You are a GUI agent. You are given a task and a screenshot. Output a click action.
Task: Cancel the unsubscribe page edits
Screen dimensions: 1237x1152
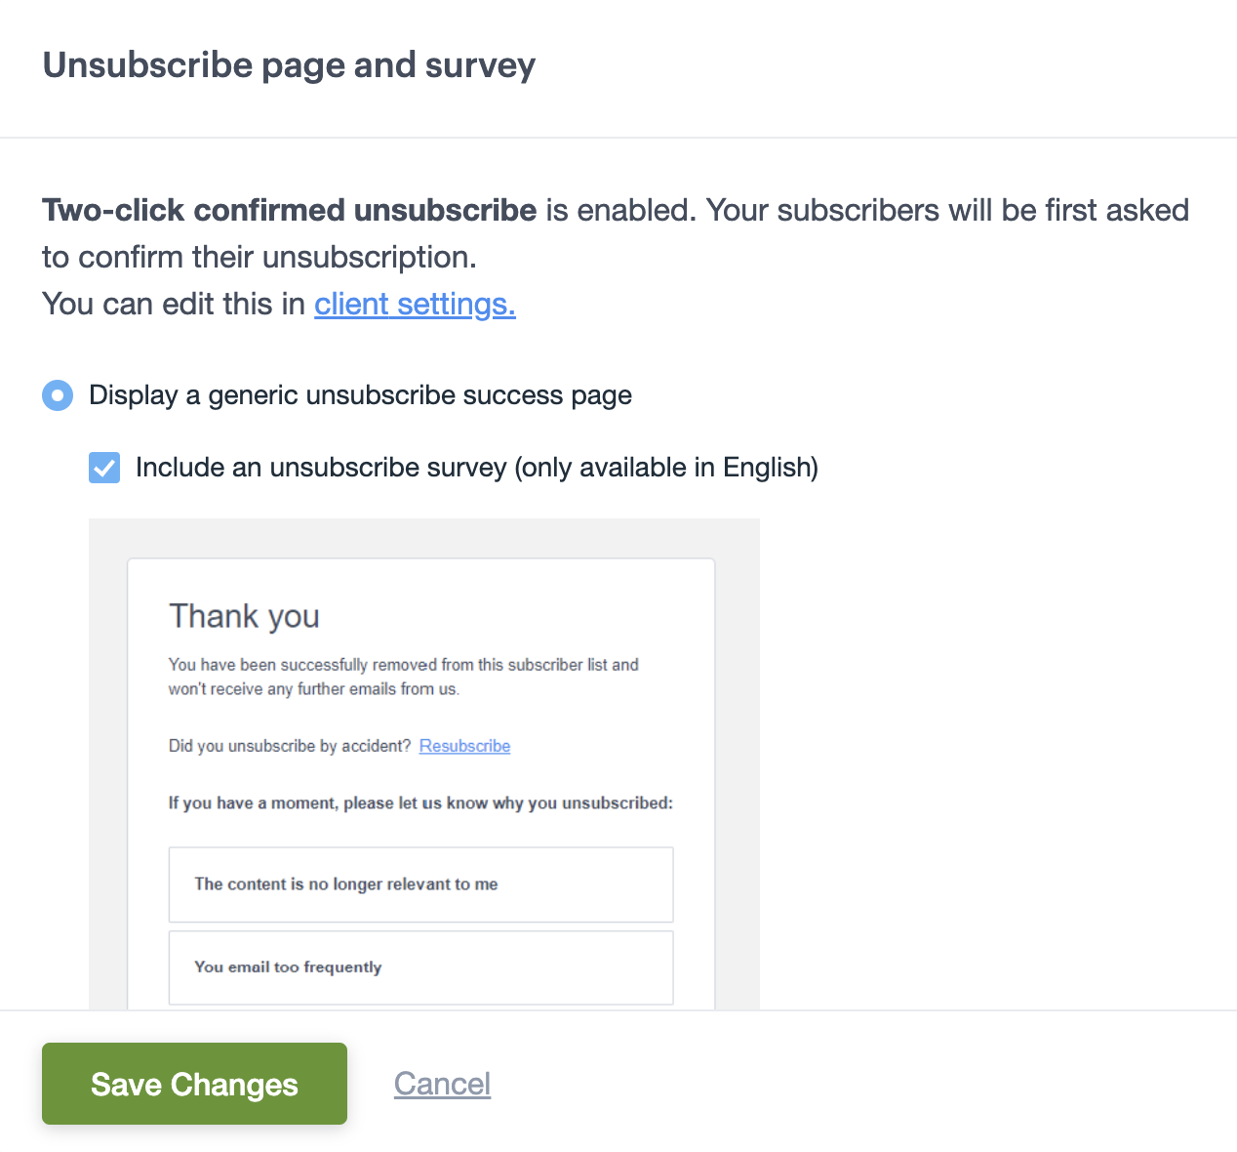442,1083
